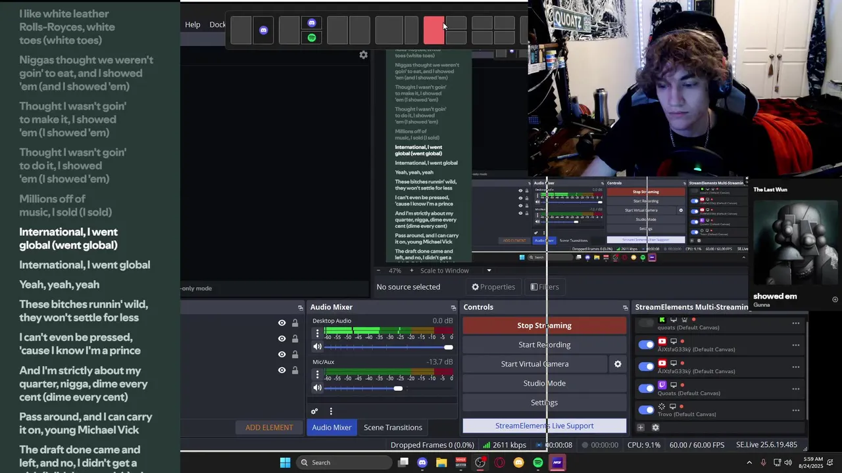
Task: Open Discord from the taskbar
Action: coord(422,462)
